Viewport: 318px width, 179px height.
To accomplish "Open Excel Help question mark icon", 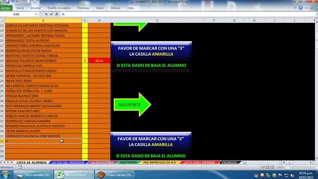I will click(x=301, y=8).
